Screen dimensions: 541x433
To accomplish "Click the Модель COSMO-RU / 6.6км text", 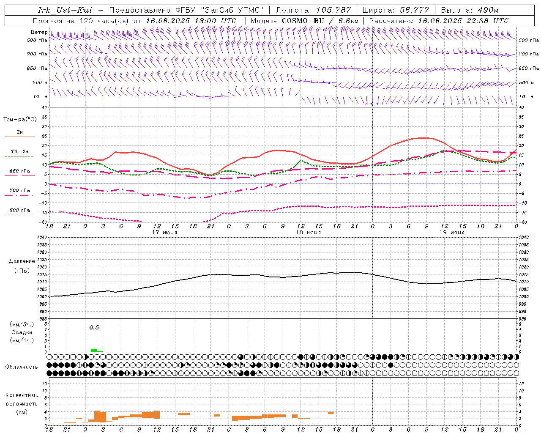I will [x=304, y=21].
